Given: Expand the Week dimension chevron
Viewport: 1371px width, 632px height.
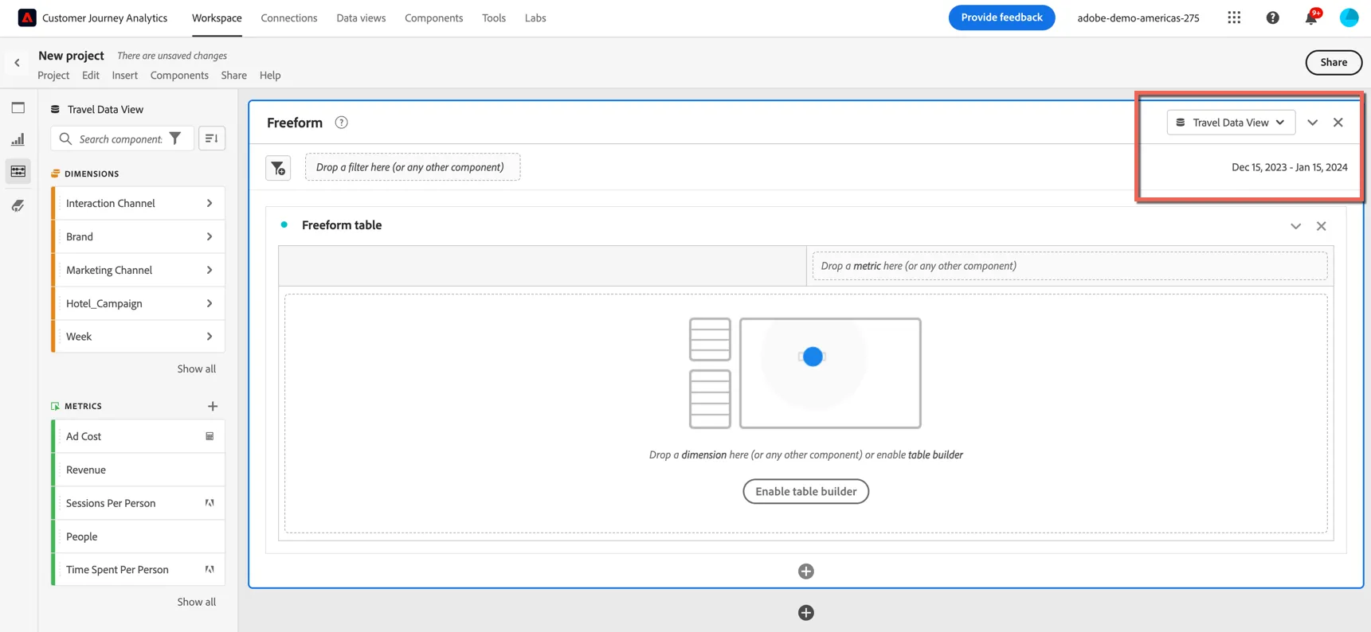Looking at the screenshot, I should pos(210,337).
